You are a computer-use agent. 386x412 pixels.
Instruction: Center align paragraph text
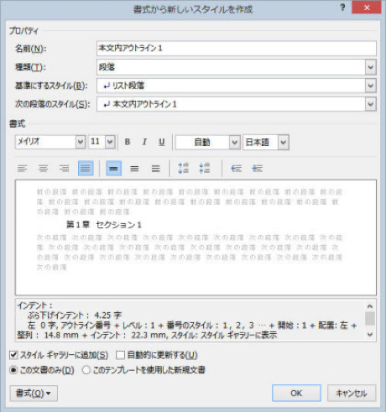pyautogui.click(x=44, y=169)
